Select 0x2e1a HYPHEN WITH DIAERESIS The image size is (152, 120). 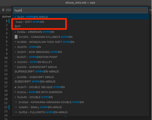81,92
